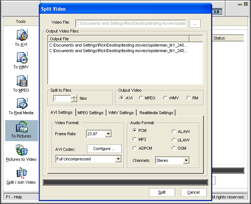Screen dimensions: 251x204
Task: Select MPEG output video radio button
Action: point(141,98)
